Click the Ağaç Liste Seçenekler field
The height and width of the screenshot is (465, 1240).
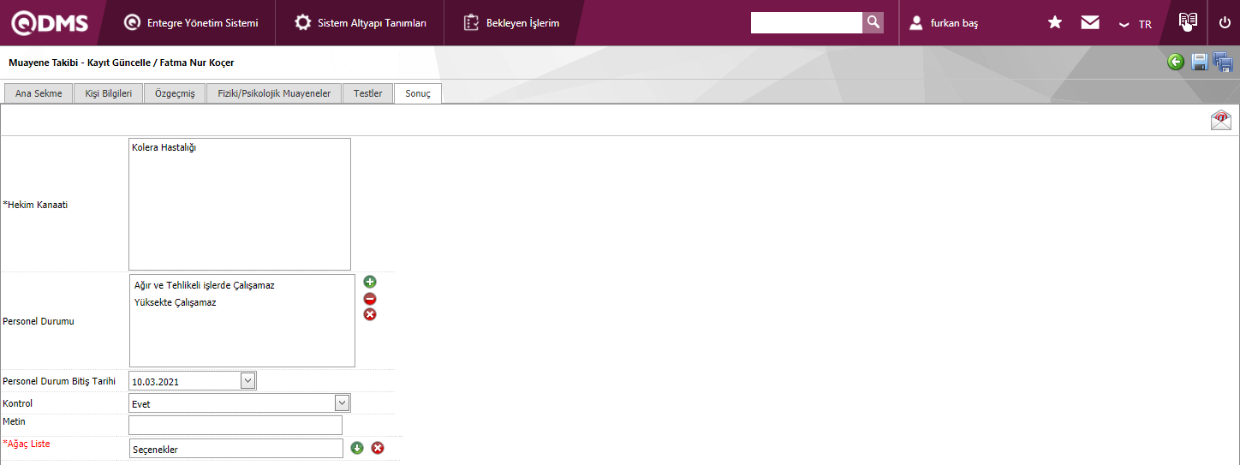click(236, 449)
